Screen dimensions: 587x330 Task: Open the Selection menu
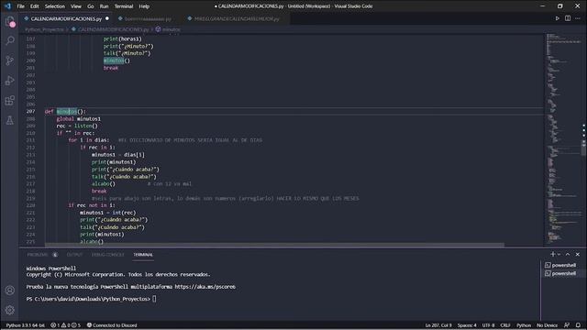click(x=55, y=6)
